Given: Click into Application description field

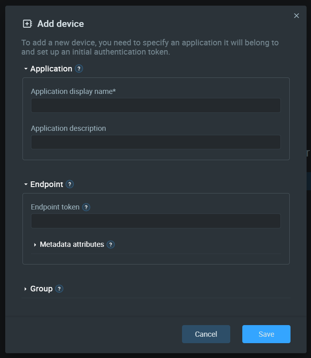Looking at the screenshot, I should (x=156, y=142).
